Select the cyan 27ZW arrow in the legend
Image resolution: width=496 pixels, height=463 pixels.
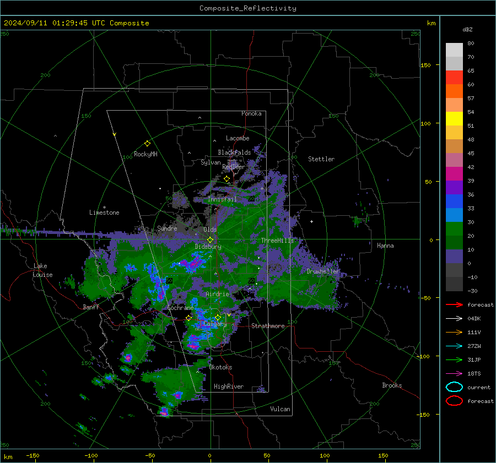click(x=454, y=346)
